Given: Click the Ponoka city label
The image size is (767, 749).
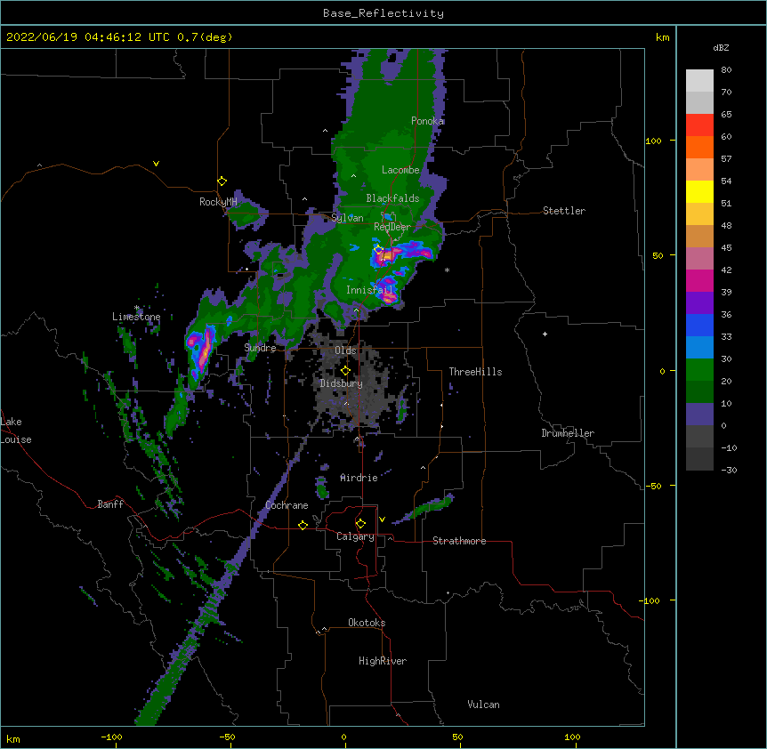Looking at the screenshot, I should coord(427,121).
